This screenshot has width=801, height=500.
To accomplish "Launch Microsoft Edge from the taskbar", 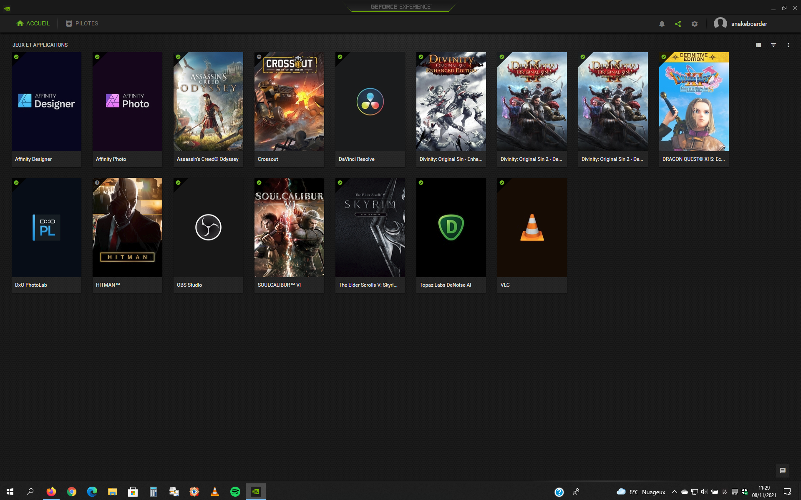I will [x=92, y=492].
